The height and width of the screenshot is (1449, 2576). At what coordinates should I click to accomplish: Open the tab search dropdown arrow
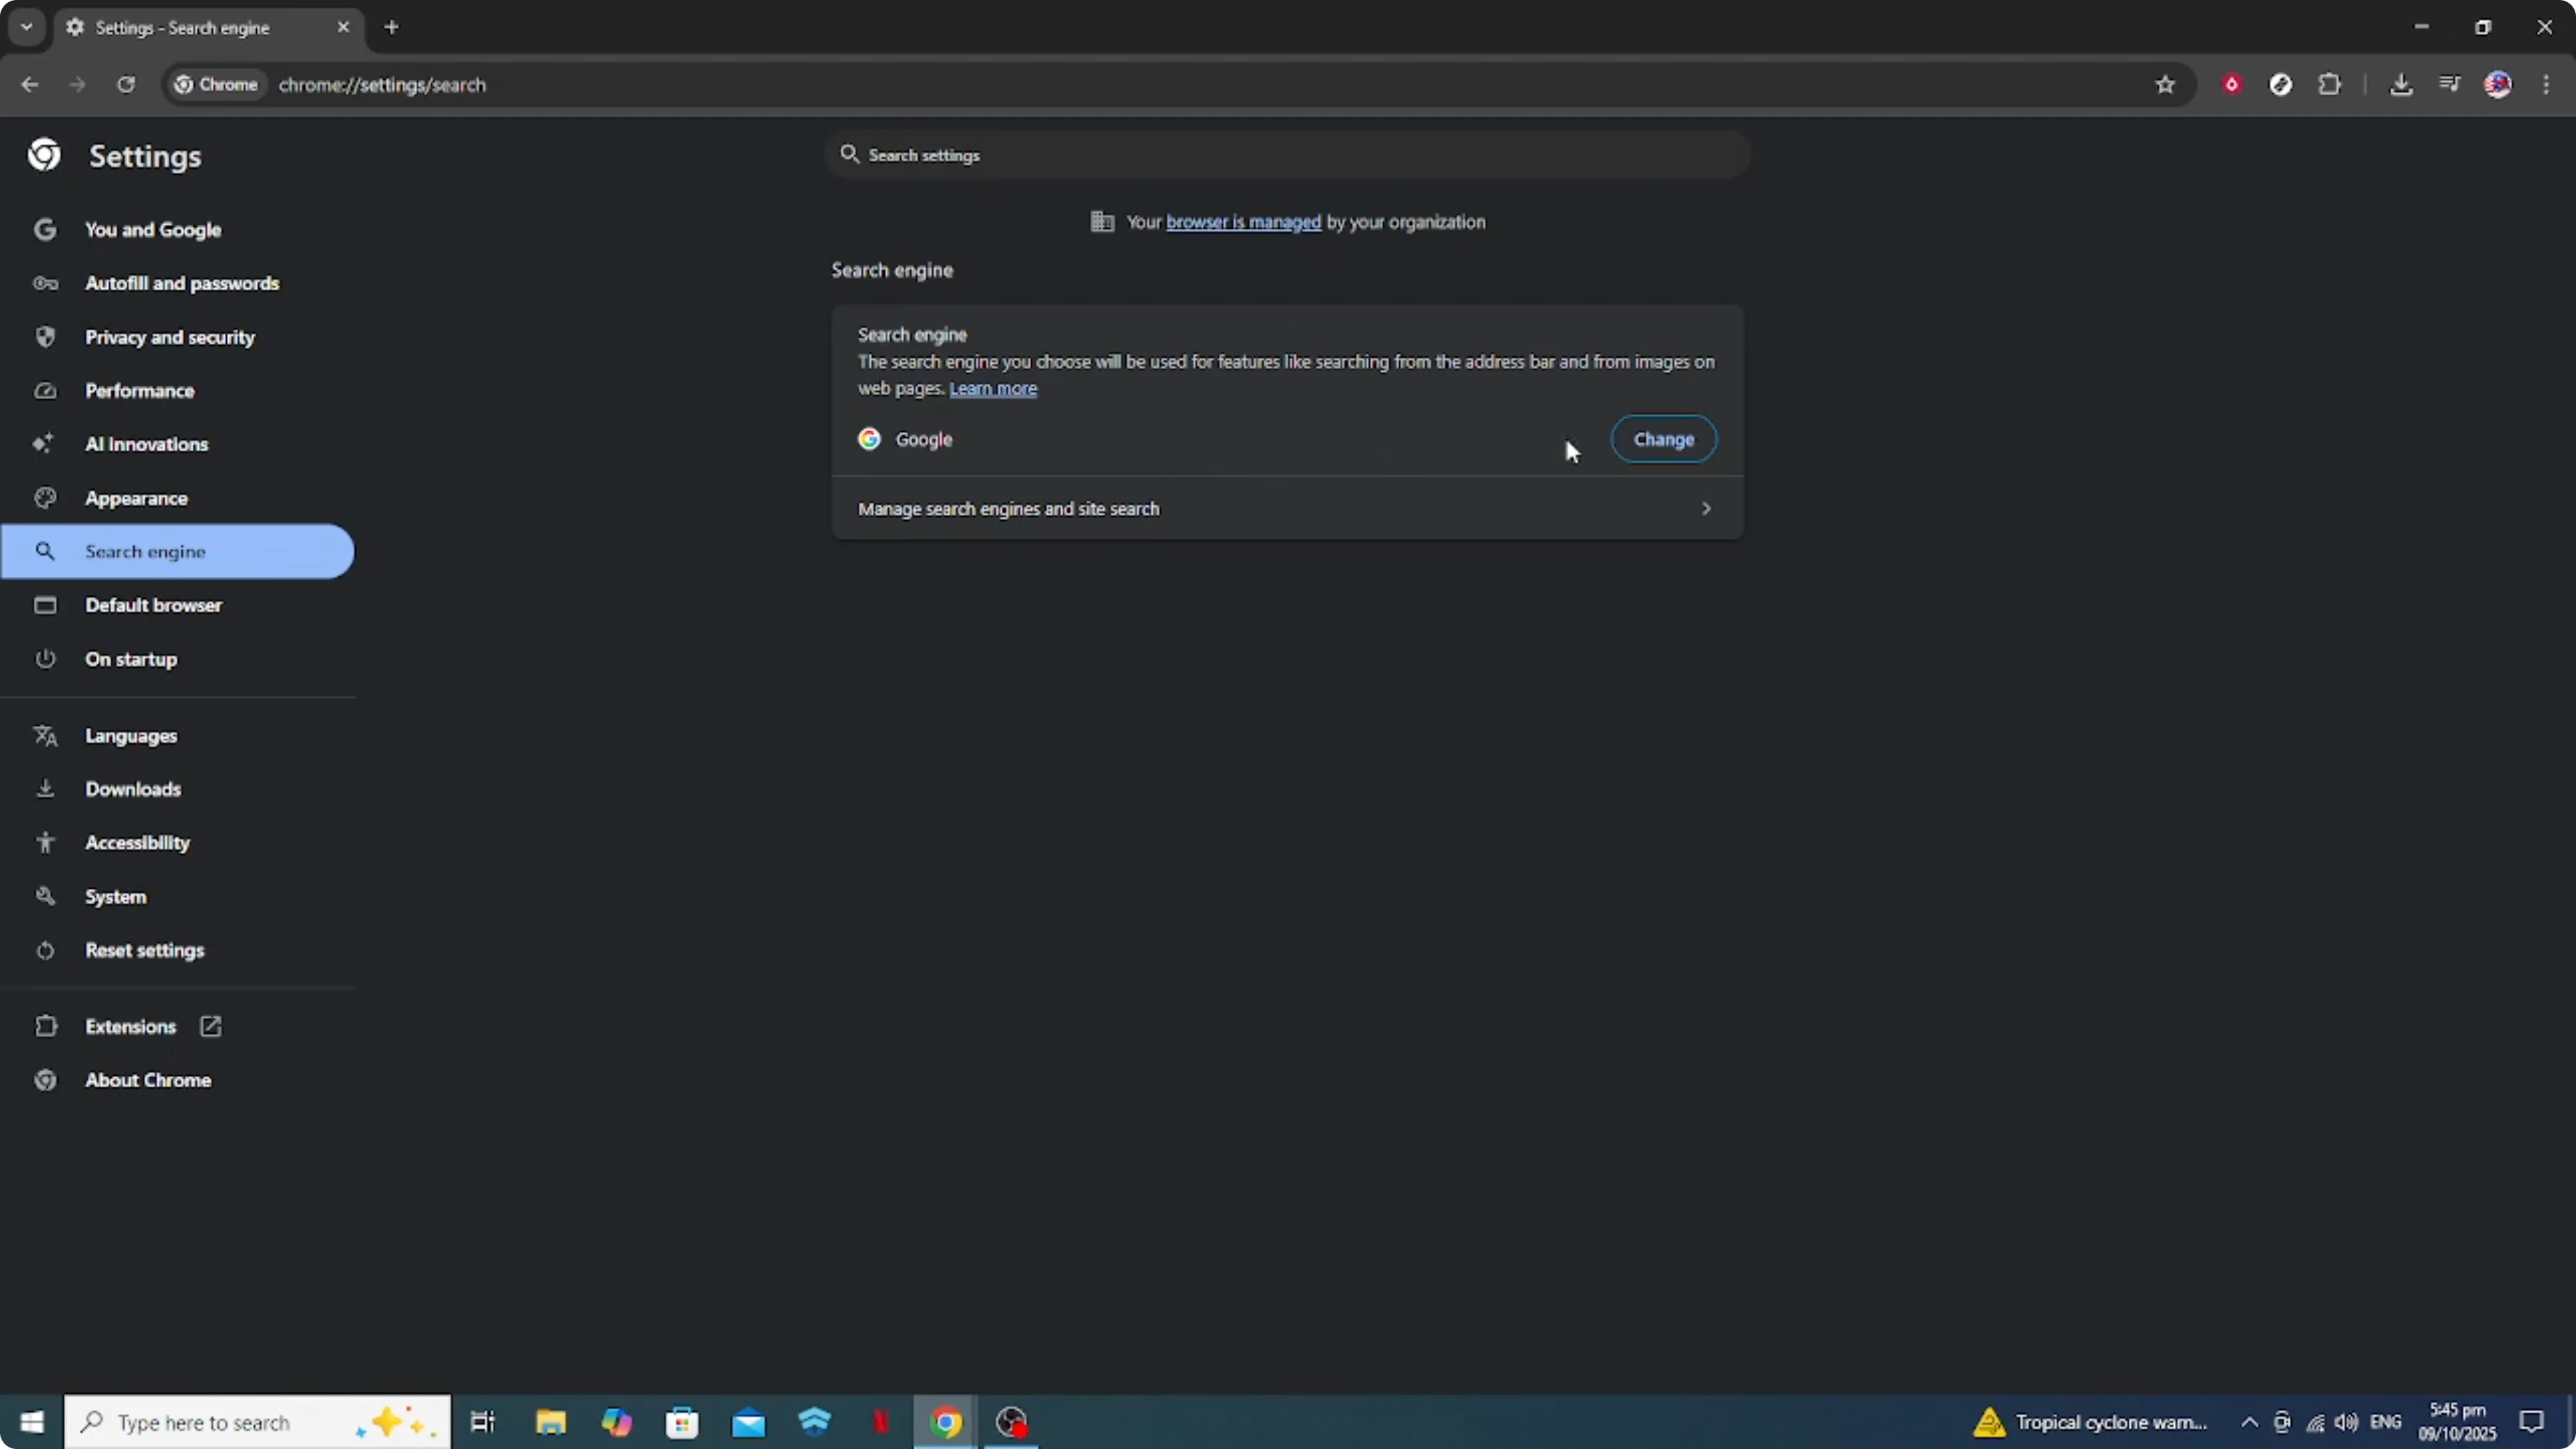26,27
